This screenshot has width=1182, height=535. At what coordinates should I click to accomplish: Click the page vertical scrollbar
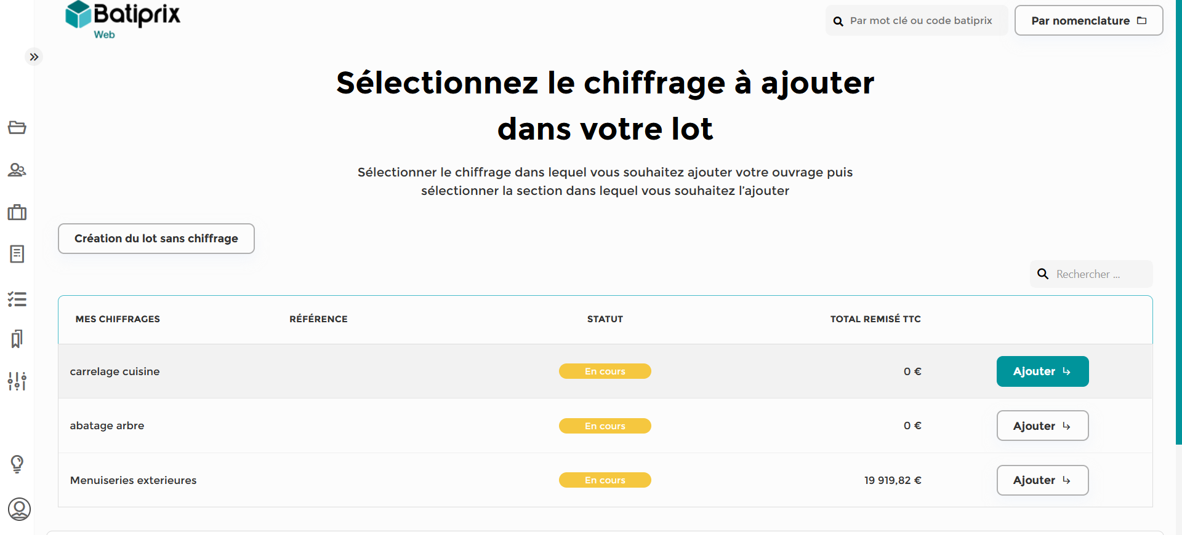tap(1178, 221)
